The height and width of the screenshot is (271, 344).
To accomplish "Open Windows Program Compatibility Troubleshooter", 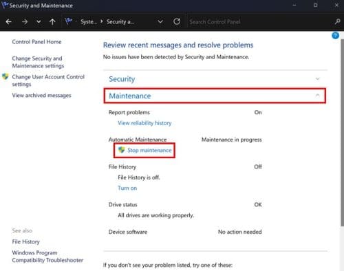I will pos(47,257).
